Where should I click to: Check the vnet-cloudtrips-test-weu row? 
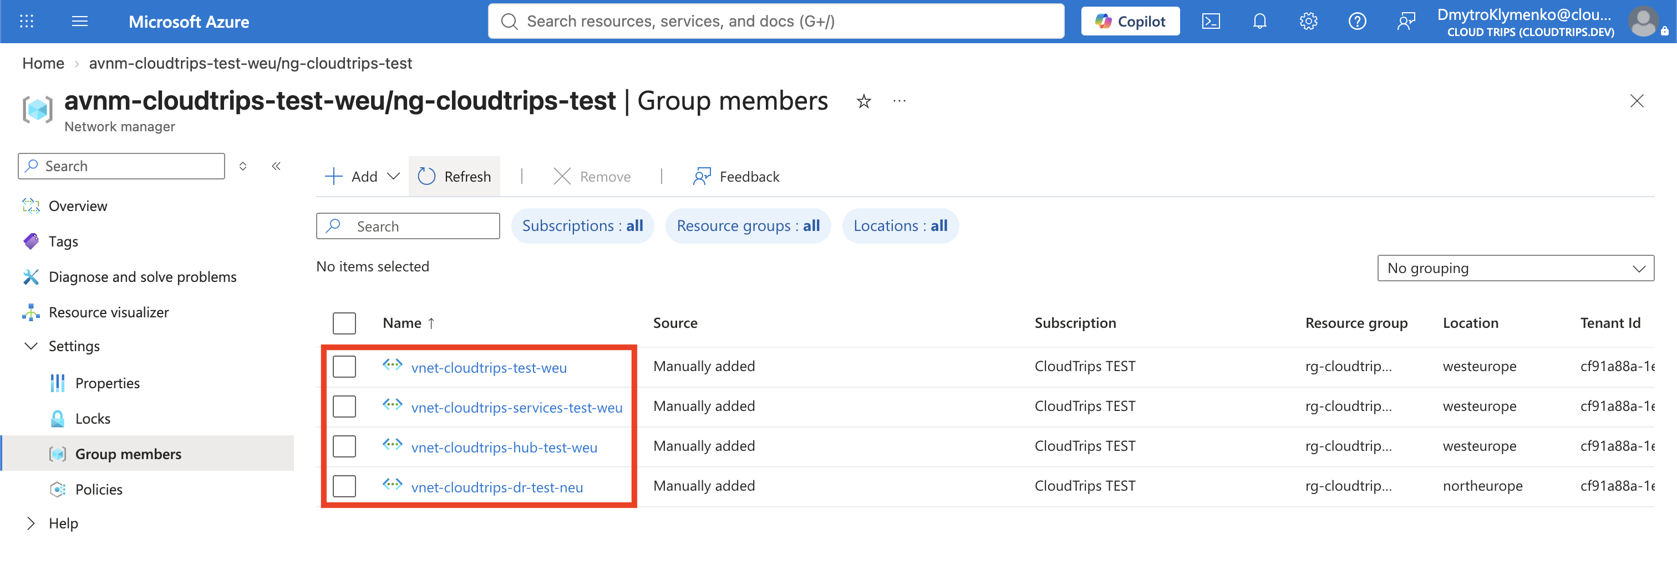(x=344, y=367)
